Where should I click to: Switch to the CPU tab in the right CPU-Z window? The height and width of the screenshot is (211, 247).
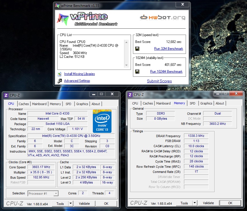coord(135,103)
